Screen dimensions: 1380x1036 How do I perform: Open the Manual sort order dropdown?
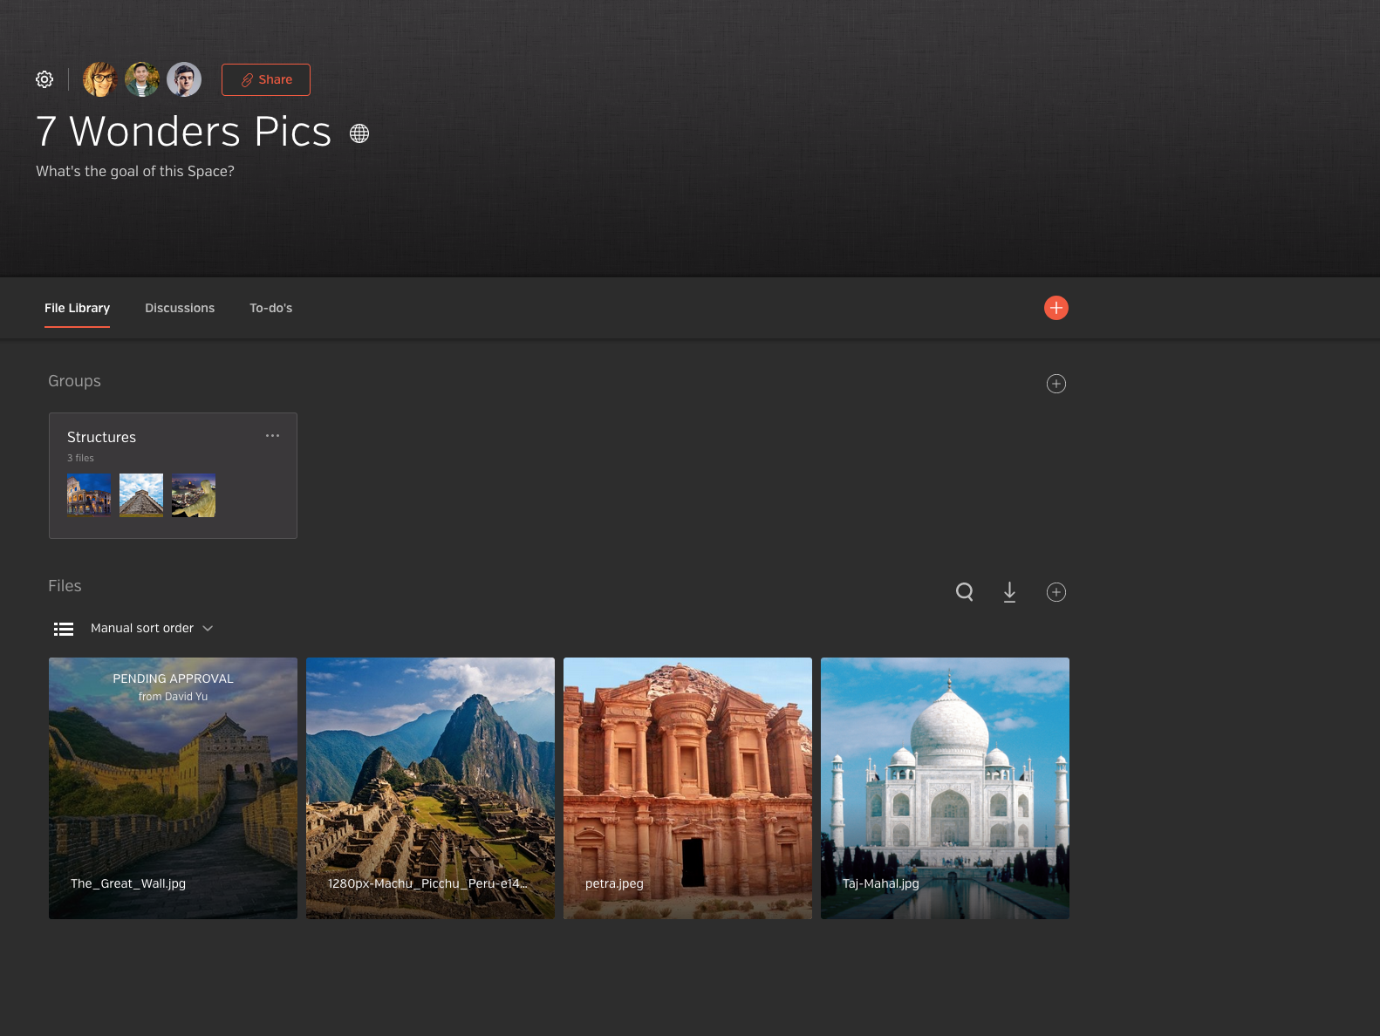coord(152,628)
